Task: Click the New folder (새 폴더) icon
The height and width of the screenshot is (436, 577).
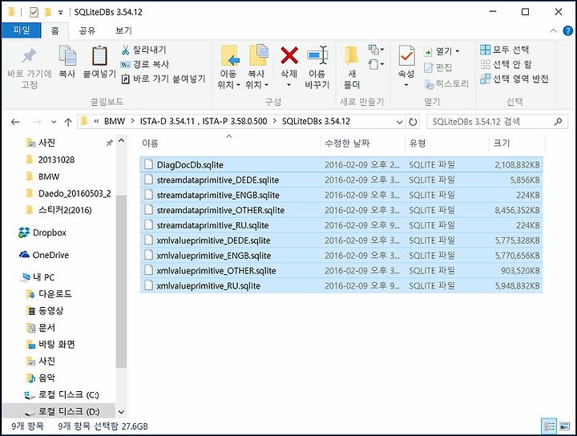Action: [352, 55]
